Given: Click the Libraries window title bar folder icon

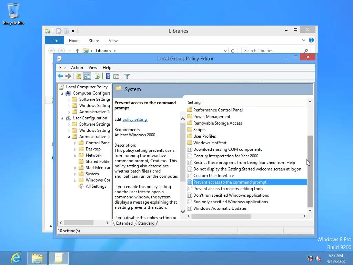Looking at the screenshot, I should (48, 31).
